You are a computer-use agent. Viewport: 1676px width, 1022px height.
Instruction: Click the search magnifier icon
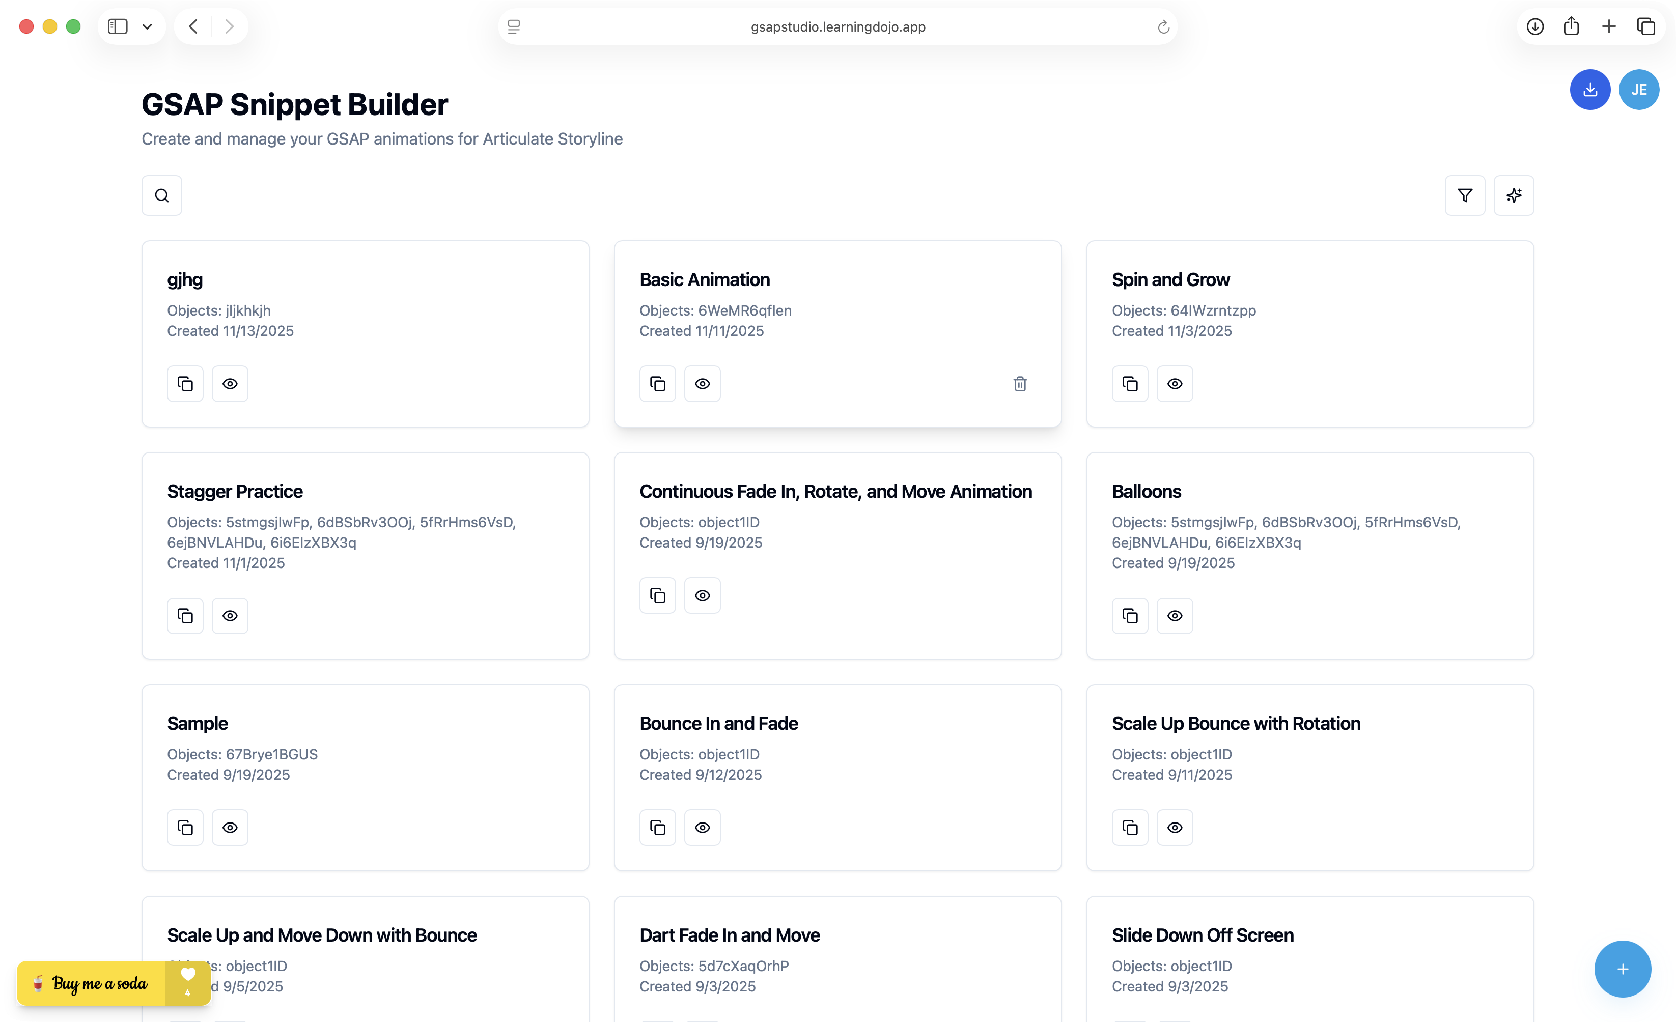(161, 196)
